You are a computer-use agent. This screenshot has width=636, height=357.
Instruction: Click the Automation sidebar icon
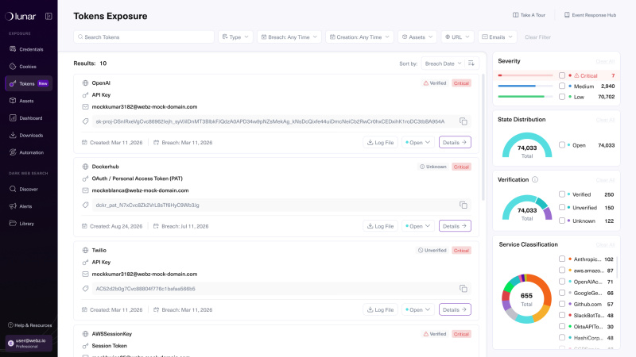pos(13,152)
